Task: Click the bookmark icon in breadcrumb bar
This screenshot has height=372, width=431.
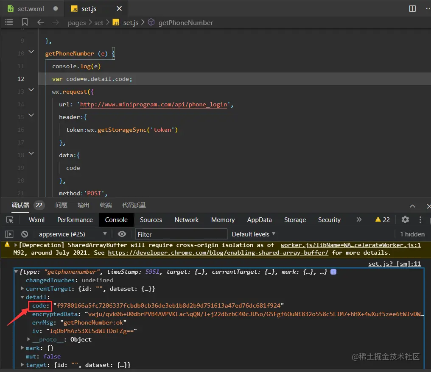Action: (x=25, y=22)
